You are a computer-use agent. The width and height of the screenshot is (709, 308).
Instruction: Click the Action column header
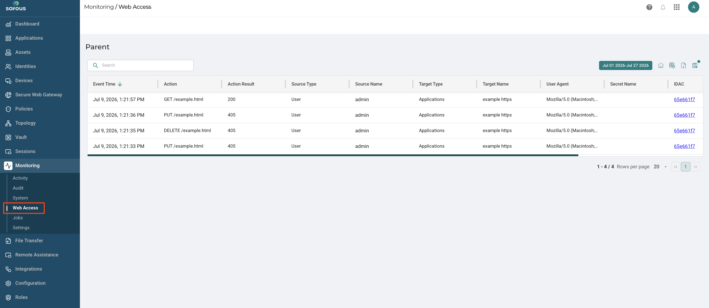[x=170, y=84]
